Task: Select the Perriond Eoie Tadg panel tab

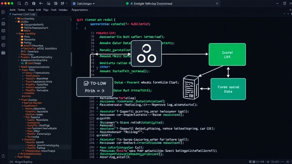Action: 23,14
